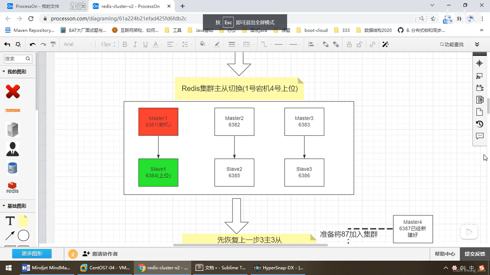Toggle bold formatting in the toolbar
Image resolution: width=490 pixels, height=275 pixels.
125,44
